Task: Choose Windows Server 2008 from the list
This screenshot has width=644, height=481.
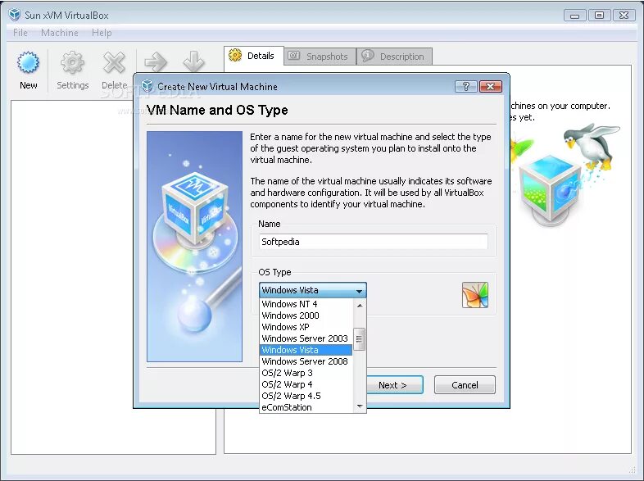Action: click(306, 361)
